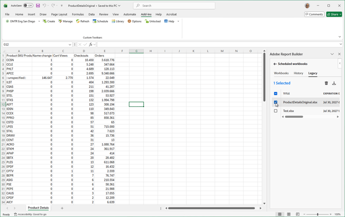Expand the side pane collapse handle
This screenshot has height=217, width=345.
tap(339, 64)
